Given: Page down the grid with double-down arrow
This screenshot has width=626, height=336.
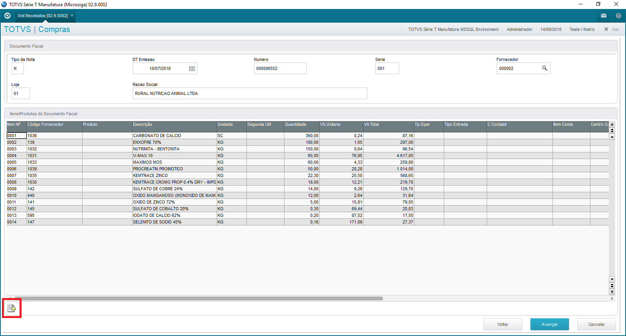Looking at the screenshot, I should 612,286.
